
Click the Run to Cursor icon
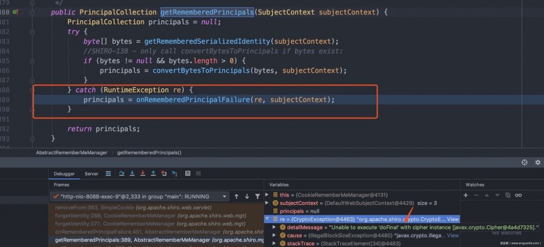(175, 174)
